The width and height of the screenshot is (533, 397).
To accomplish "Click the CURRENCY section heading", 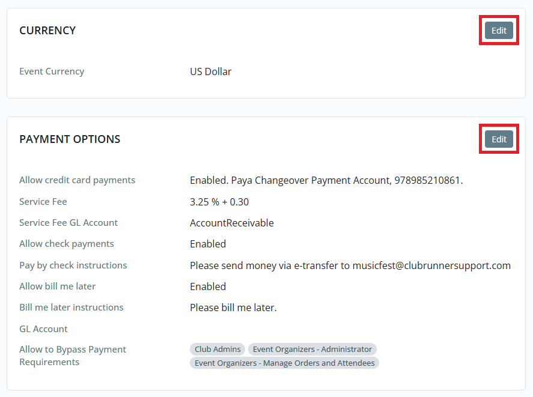I will pos(47,31).
